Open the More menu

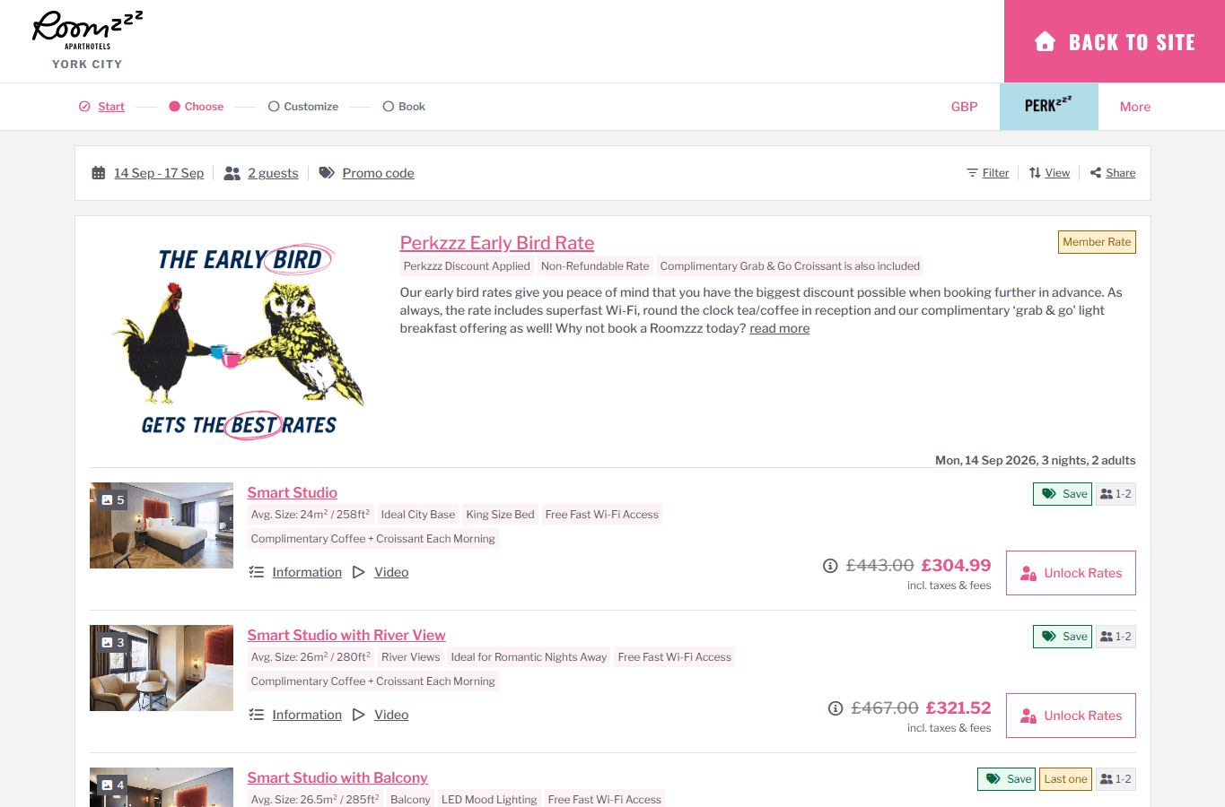pos(1135,107)
